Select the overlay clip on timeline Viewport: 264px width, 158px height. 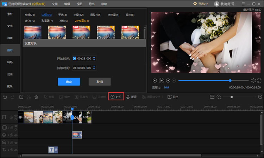[77, 135]
